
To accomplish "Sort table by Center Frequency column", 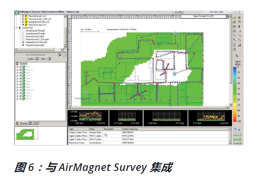I will point(175,129).
